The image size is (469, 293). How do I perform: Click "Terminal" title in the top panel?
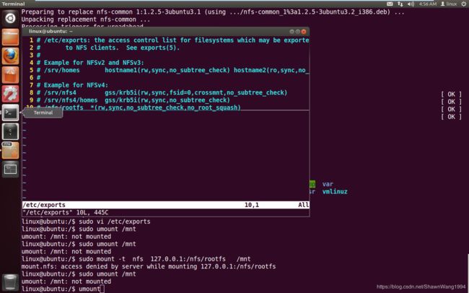(13, 4)
